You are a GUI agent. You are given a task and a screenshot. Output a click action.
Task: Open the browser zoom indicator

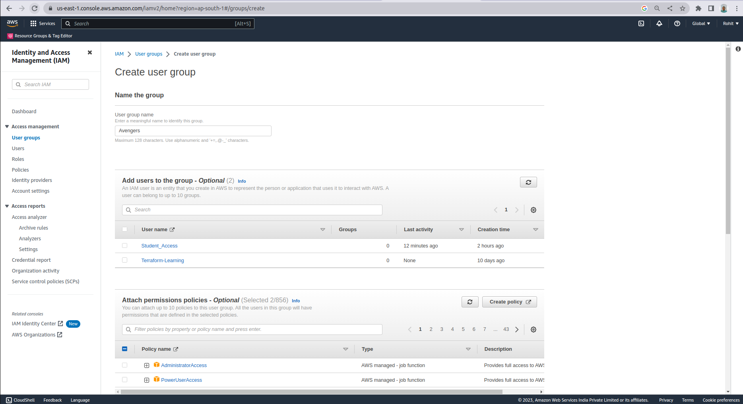[657, 8]
